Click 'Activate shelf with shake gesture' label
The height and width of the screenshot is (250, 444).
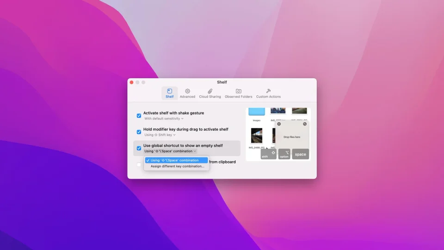coord(173,113)
